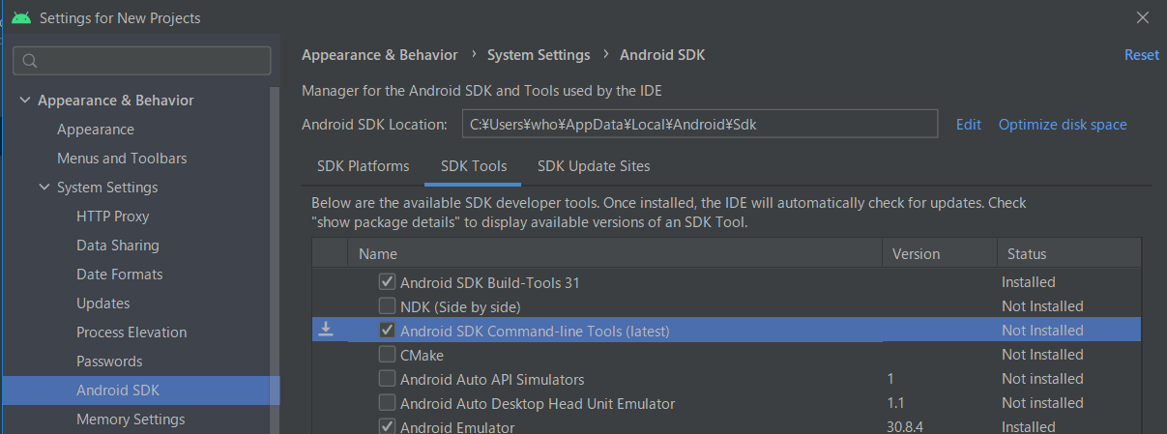Click the Android Studio logo icon

(x=20, y=17)
